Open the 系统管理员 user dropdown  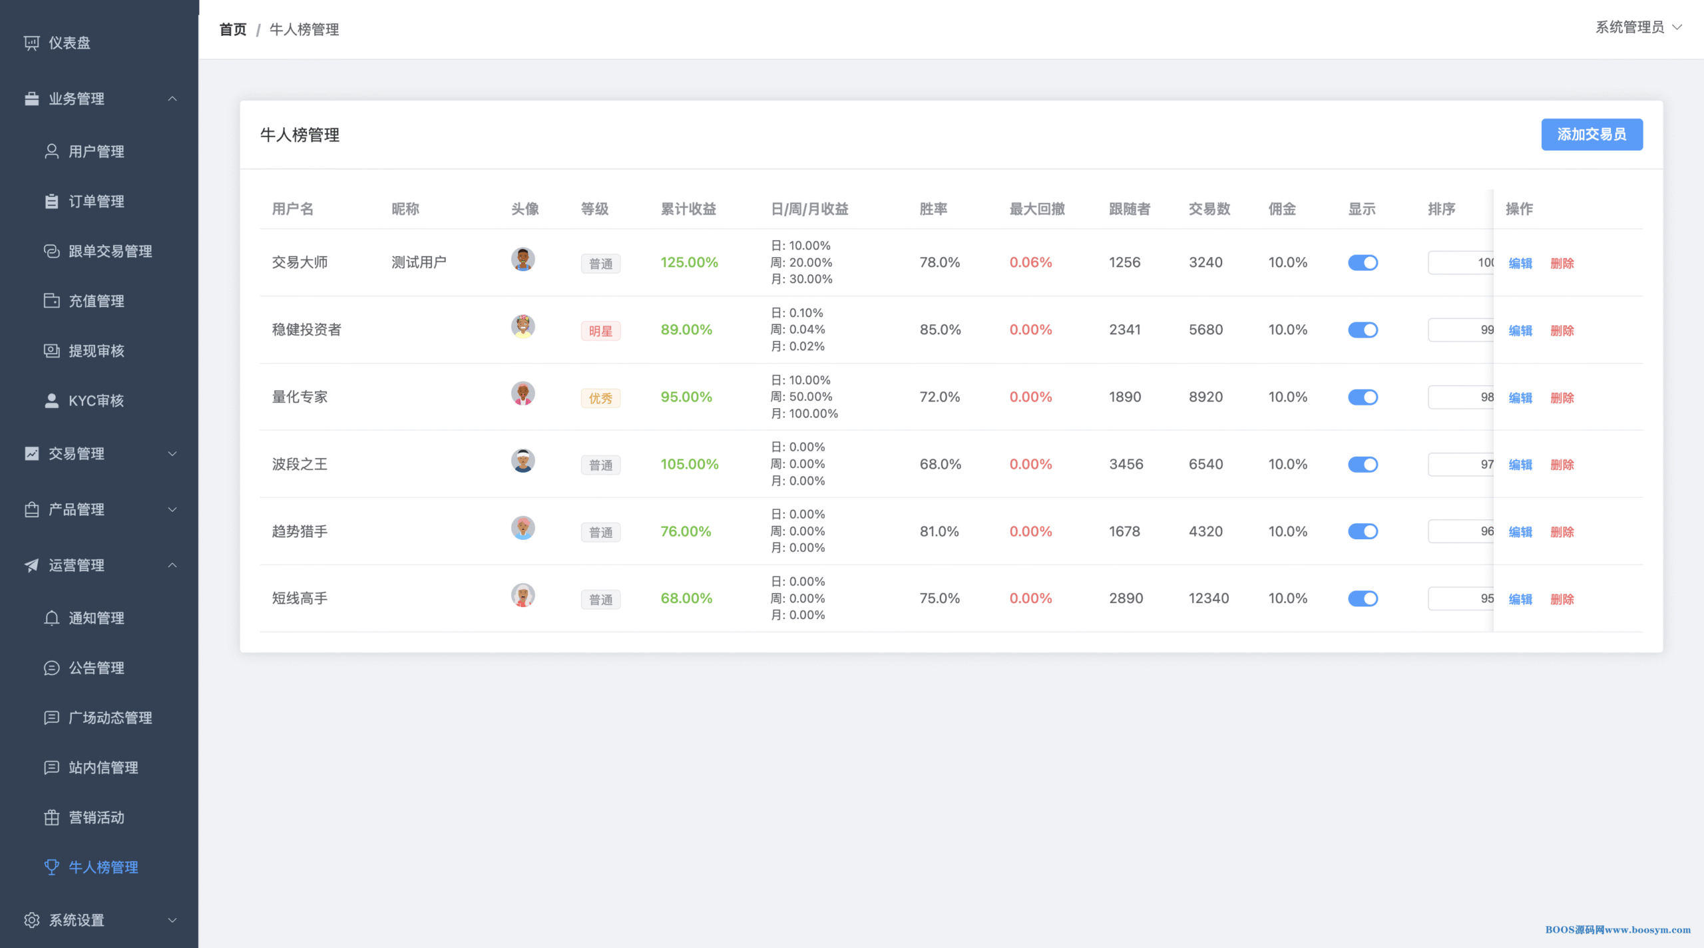(1637, 27)
